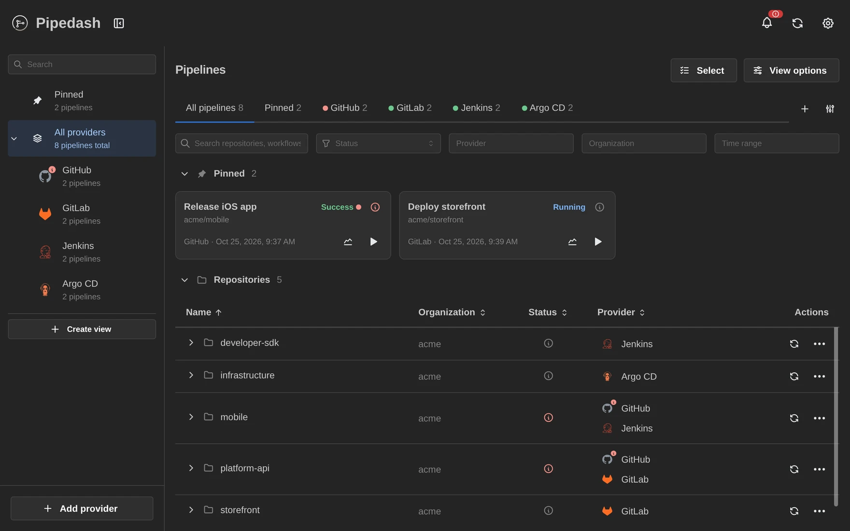The width and height of the screenshot is (850, 531).
Task: Focus the sidebar Search field
Action: [82, 64]
